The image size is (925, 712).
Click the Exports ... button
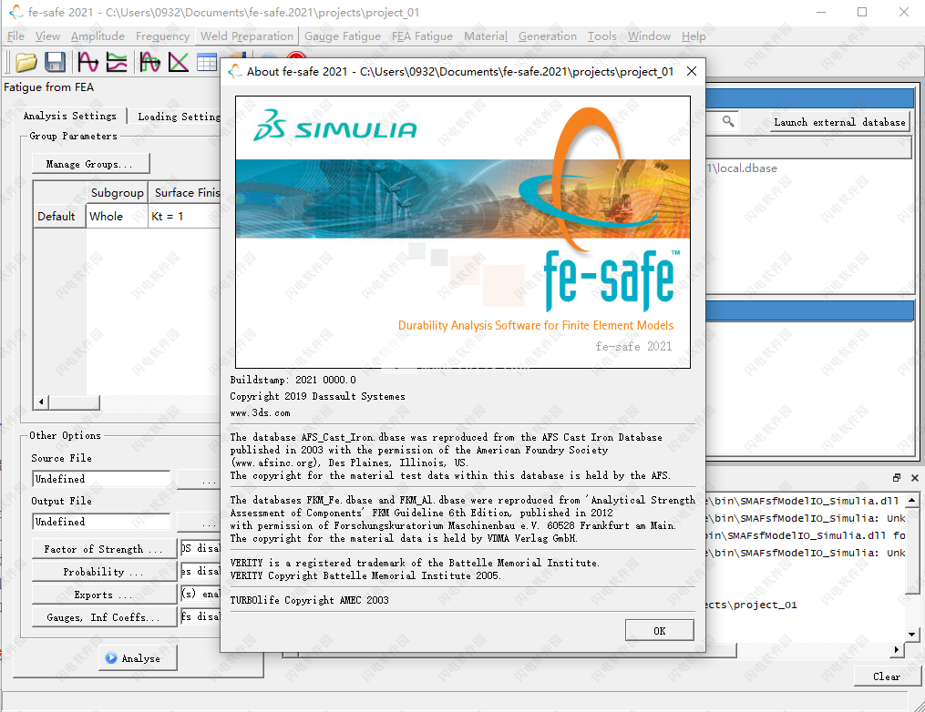(x=103, y=595)
